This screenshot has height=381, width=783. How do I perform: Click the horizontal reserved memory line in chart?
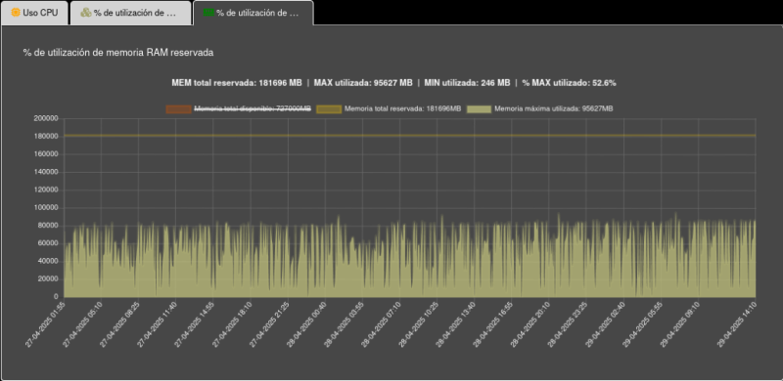pos(409,135)
